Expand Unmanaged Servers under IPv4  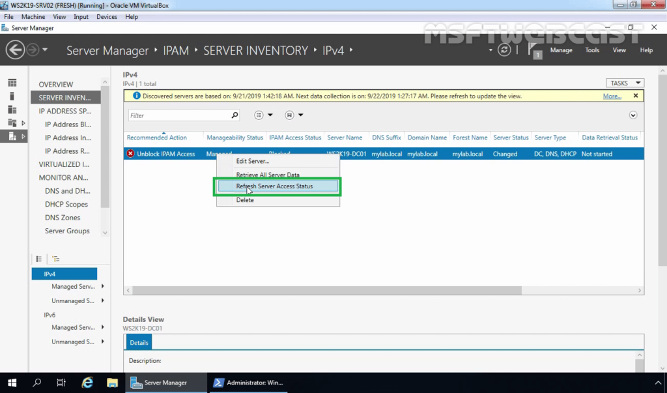[x=102, y=300]
